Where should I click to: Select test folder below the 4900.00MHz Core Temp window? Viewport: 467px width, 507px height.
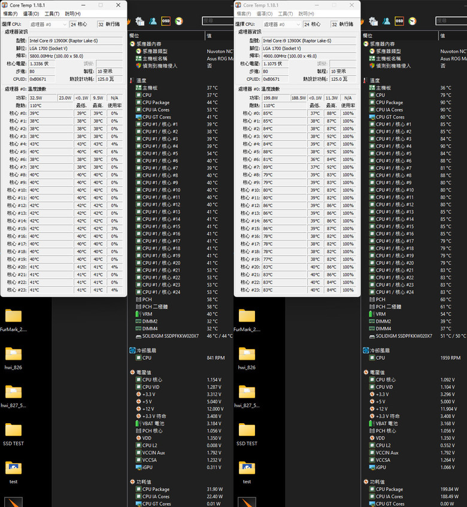click(x=247, y=472)
